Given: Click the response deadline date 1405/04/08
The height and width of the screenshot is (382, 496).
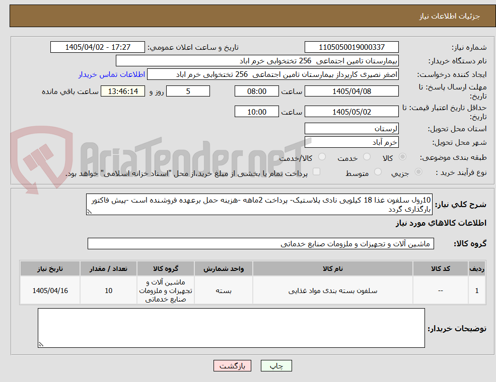Looking at the screenshot, I should [351, 91].
